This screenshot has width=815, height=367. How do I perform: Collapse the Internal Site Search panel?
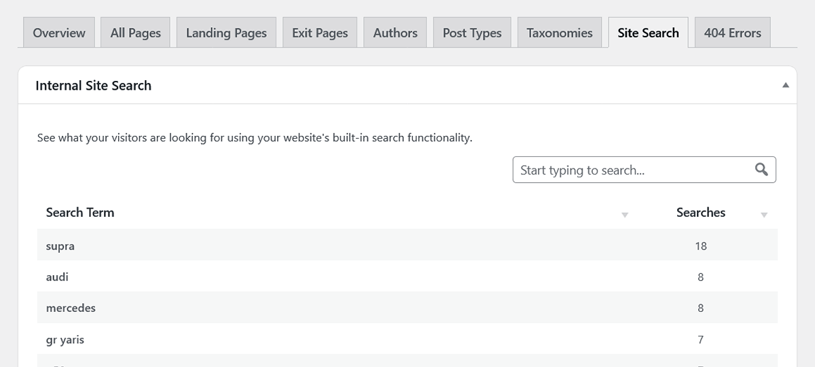(x=785, y=86)
